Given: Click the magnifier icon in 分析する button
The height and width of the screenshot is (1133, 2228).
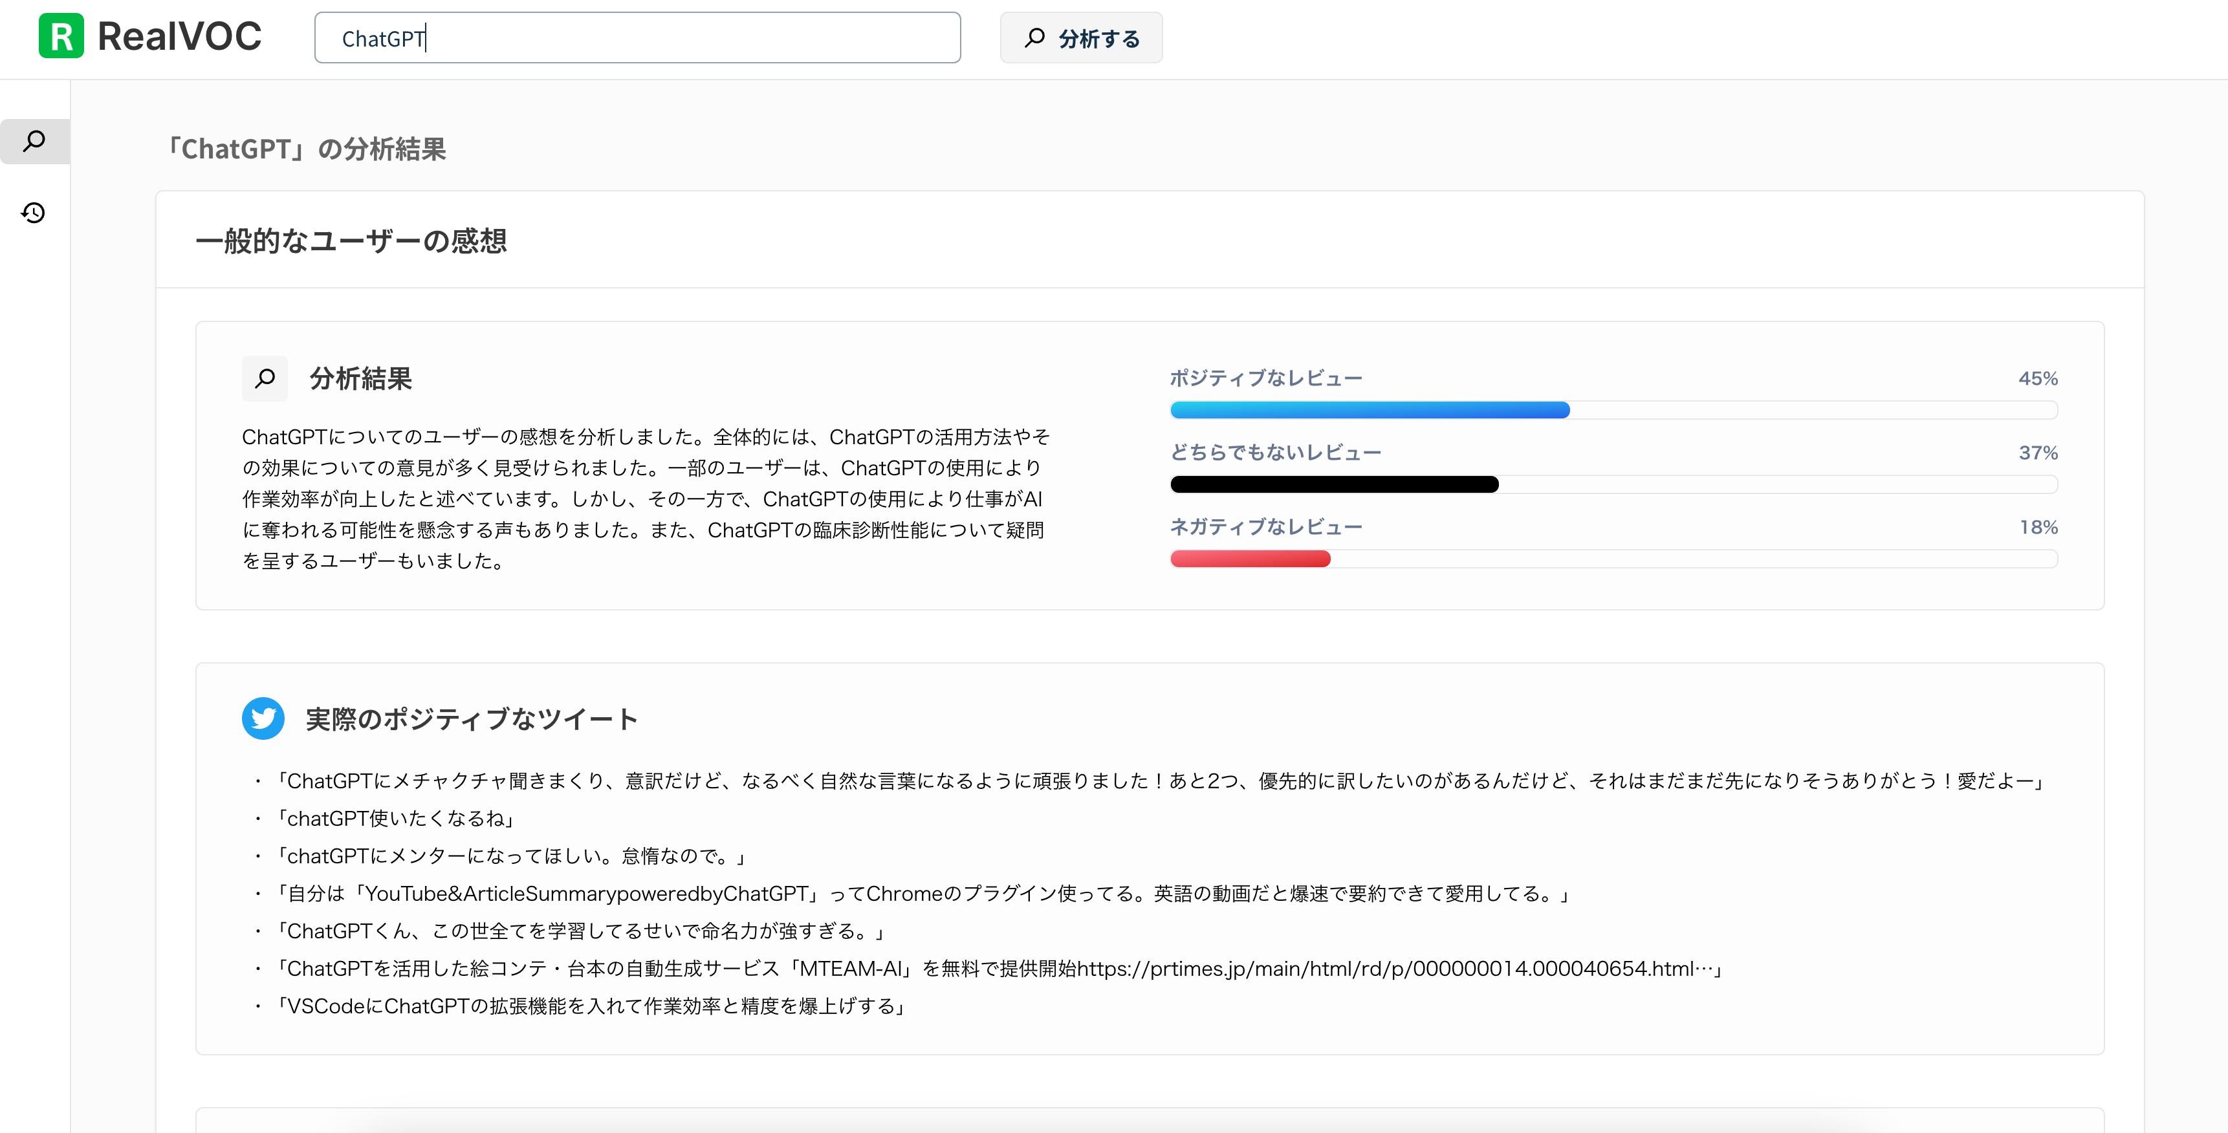Looking at the screenshot, I should (x=1034, y=38).
